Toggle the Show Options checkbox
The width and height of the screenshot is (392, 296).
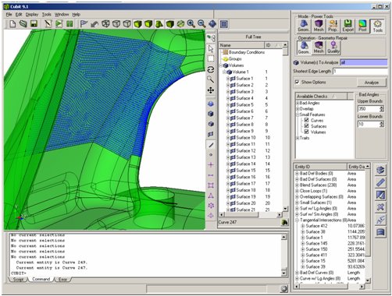pyautogui.click(x=297, y=82)
